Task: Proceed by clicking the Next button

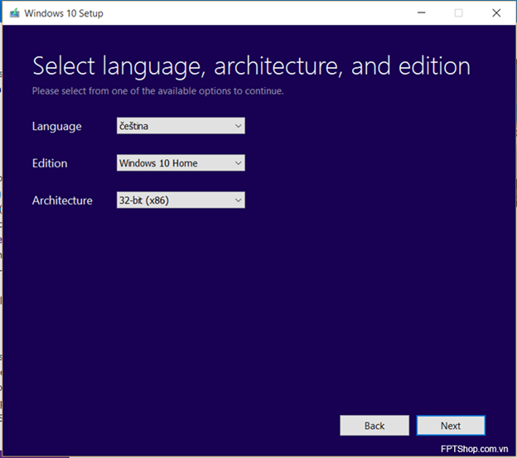Action: 451,426
